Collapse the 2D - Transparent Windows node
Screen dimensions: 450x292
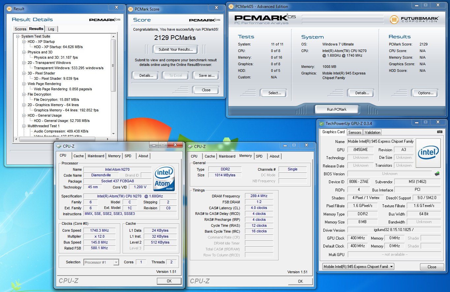[x=24, y=63]
